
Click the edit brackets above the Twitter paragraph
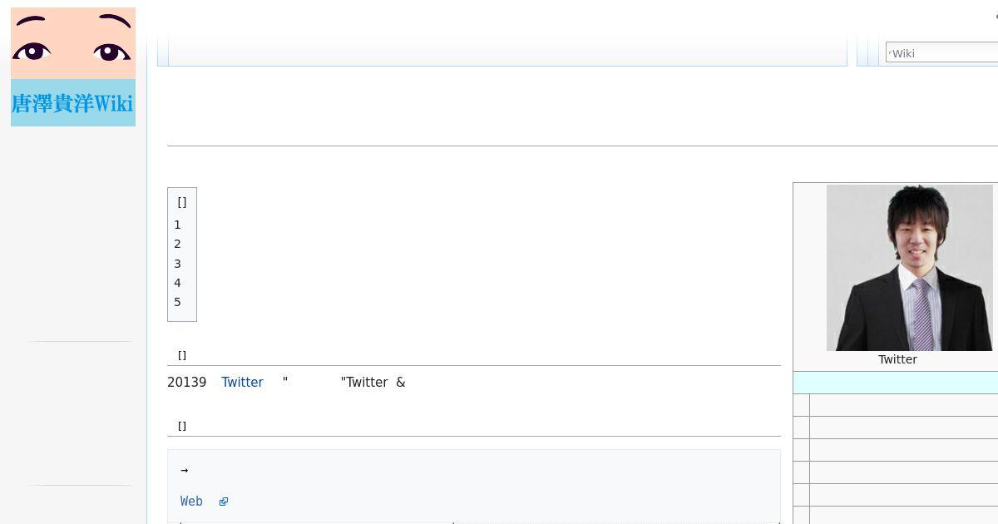tap(182, 355)
